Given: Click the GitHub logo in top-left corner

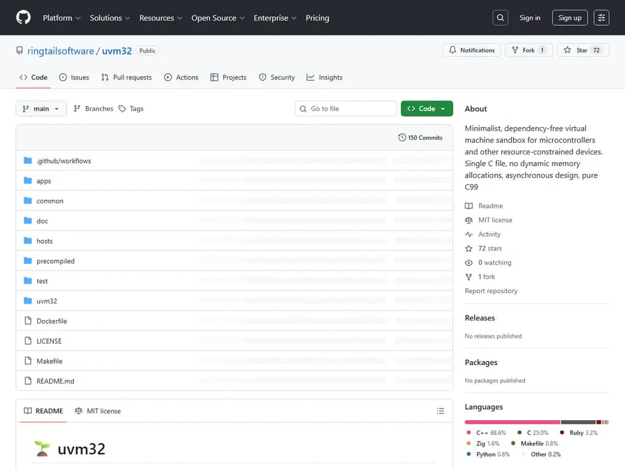Looking at the screenshot, I should [23, 17].
